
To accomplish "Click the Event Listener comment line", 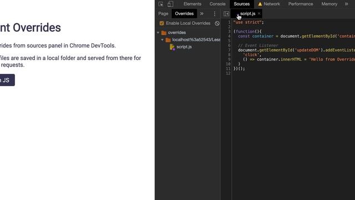I will click(x=258, y=46).
